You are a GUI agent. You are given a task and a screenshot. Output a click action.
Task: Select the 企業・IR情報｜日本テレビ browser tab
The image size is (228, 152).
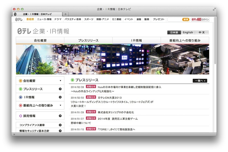[37, 14]
